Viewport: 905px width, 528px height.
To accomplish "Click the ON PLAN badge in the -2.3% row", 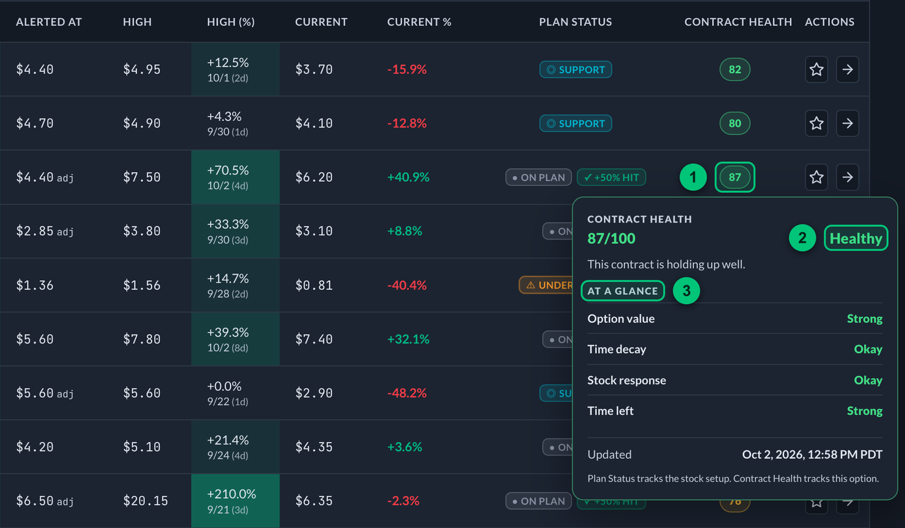I will [539, 501].
